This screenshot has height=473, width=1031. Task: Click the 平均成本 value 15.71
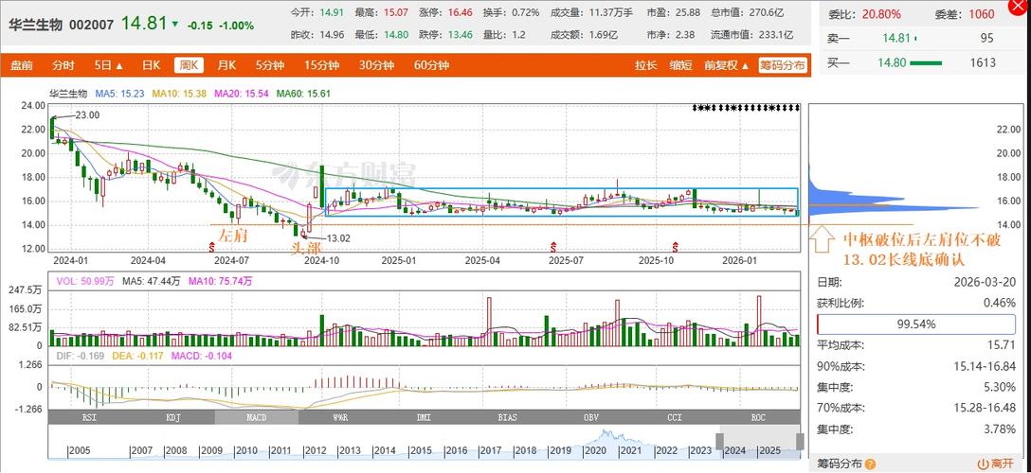coord(1004,345)
